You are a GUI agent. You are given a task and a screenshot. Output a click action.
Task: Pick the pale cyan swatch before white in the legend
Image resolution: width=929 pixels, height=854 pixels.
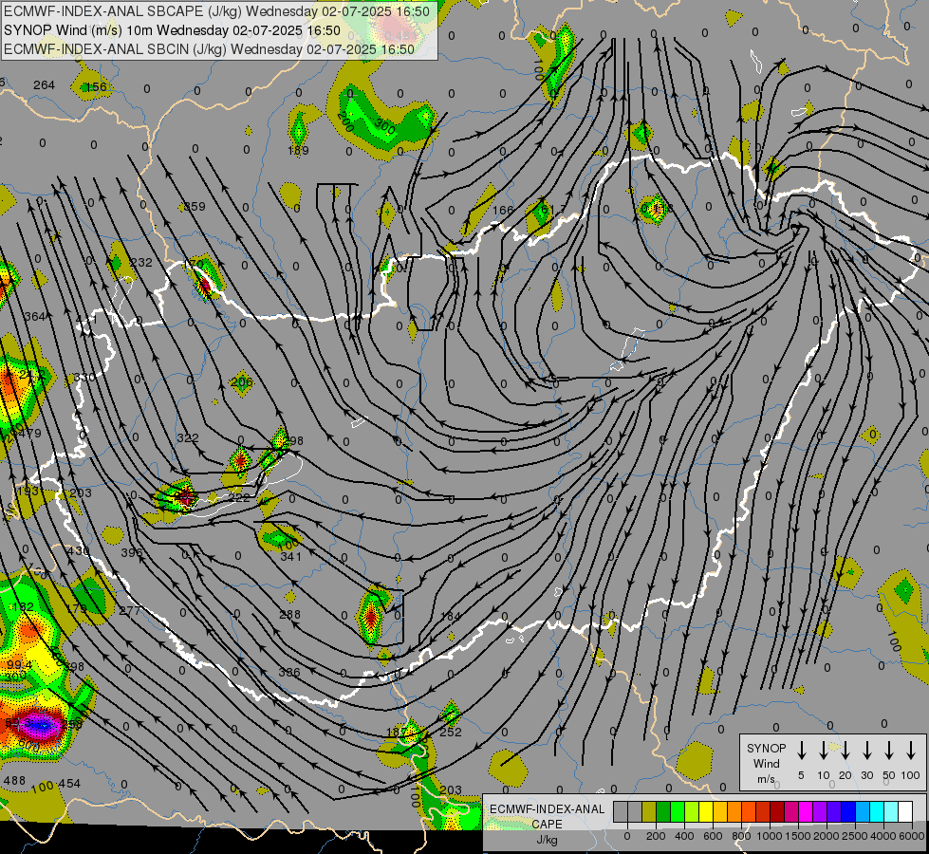pyautogui.click(x=891, y=811)
